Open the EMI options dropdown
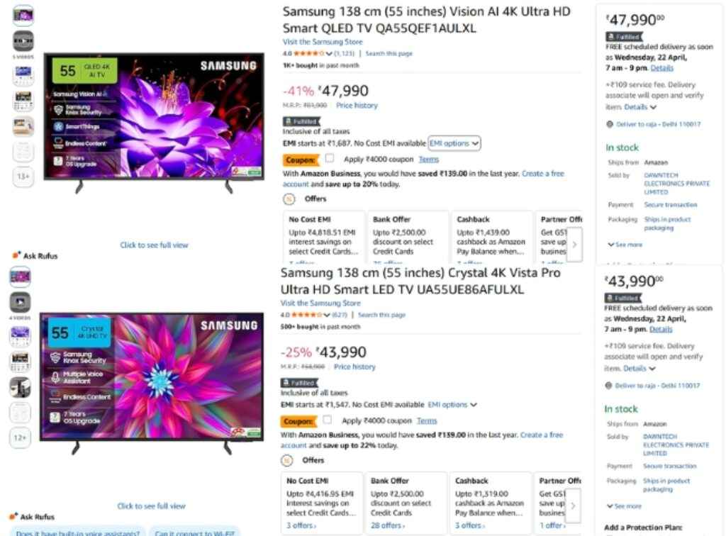Image resolution: width=726 pixels, height=536 pixels. coord(453,143)
